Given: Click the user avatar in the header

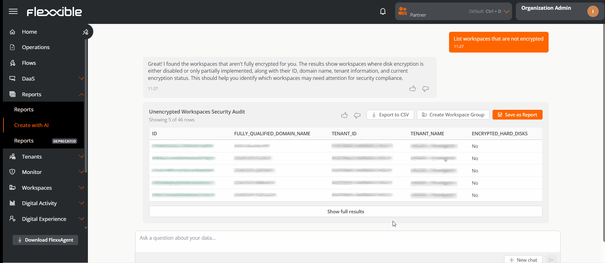Looking at the screenshot, I should pos(592,12).
